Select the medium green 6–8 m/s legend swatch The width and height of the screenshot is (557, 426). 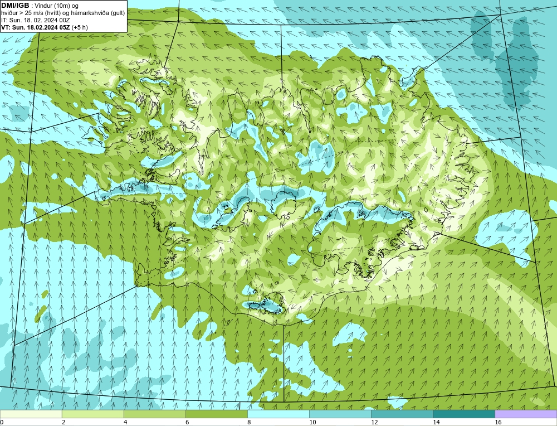(x=217, y=414)
